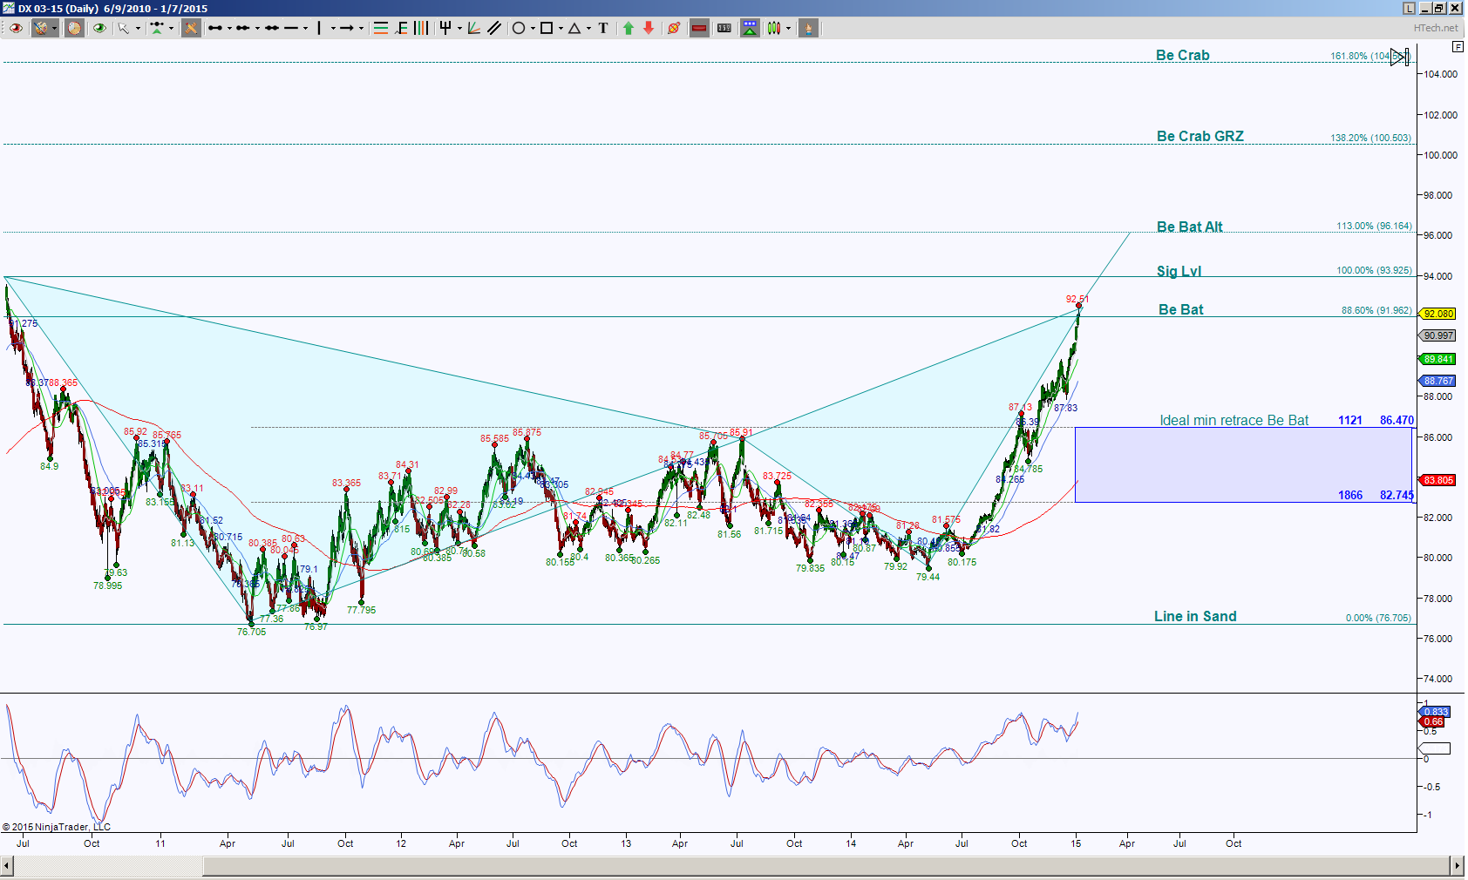Toggle the pencil and ruler drawing mode
This screenshot has height=880, width=1468.
[190, 28]
